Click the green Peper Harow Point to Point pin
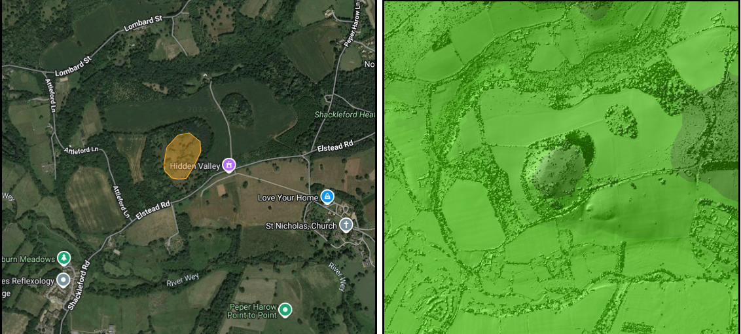741x334 pixels. click(x=285, y=310)
